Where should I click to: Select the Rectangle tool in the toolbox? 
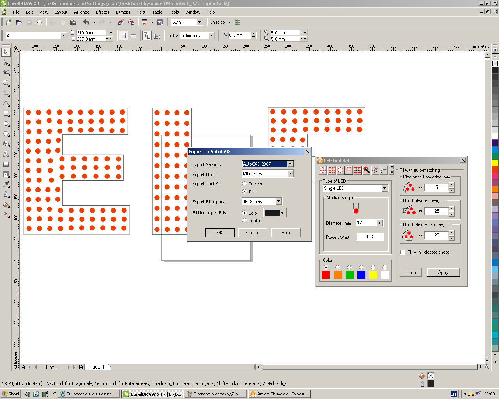click(6, 113)
